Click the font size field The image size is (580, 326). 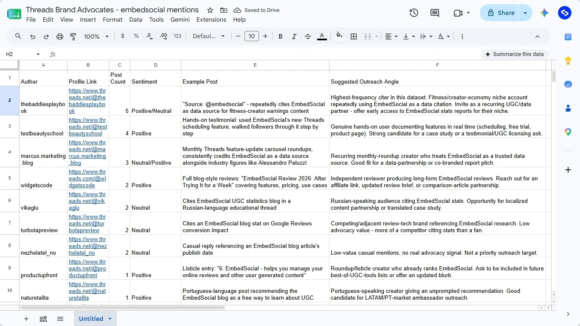pos(252,37)
